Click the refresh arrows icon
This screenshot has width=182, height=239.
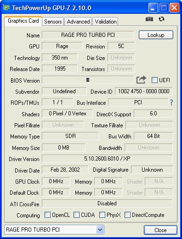[x=161, y=19]
